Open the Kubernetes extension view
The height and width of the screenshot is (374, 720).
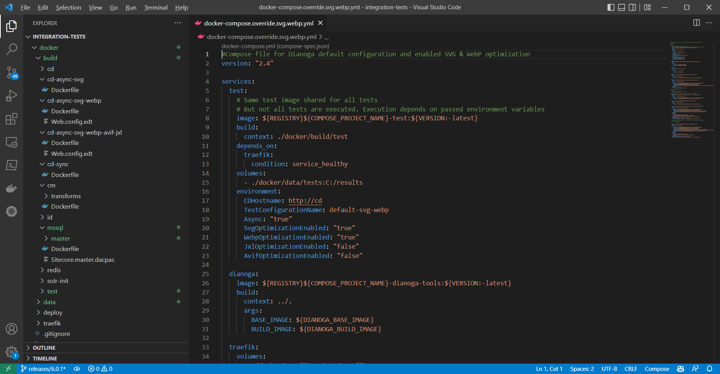point(12,211)
